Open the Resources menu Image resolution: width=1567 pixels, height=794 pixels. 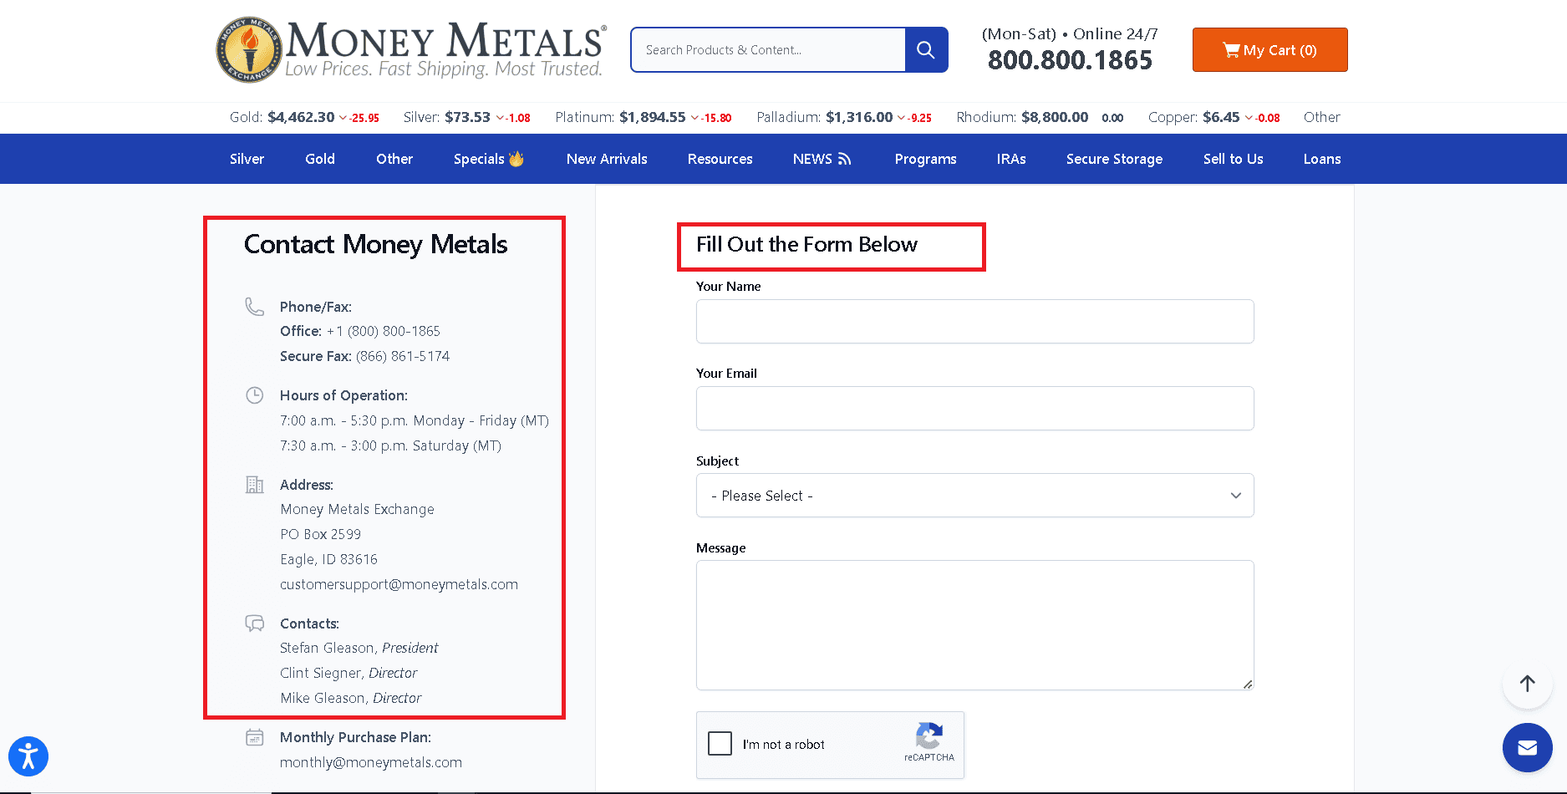pyautogui.click(x=720, y=159)
